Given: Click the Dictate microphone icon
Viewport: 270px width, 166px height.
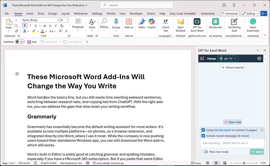Looking at the screenshot, I should pos(116,22).
